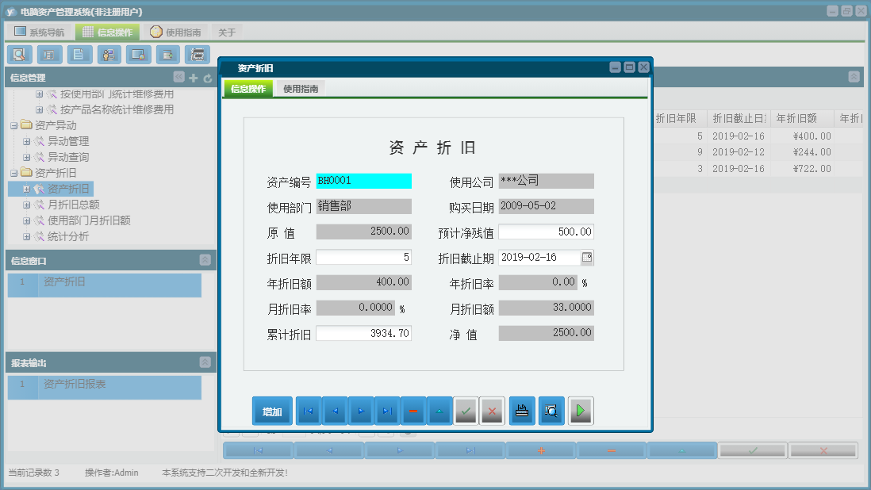Confirm with the green checkmark button
Screen dimensions: 871x490
[466, 411]
